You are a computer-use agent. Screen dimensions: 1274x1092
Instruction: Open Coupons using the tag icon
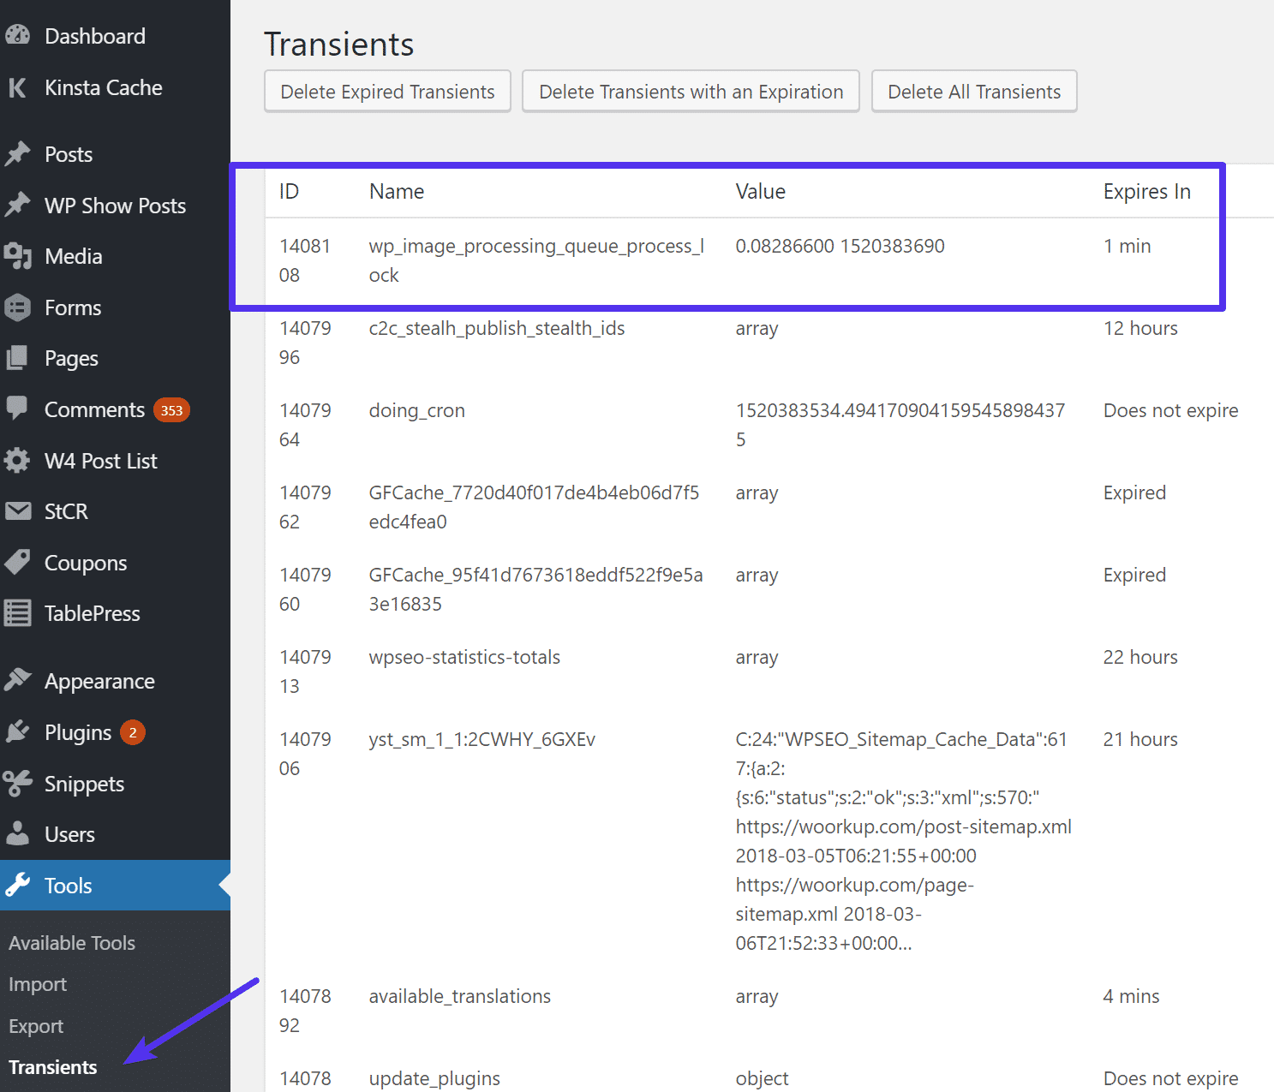[17, 562]
